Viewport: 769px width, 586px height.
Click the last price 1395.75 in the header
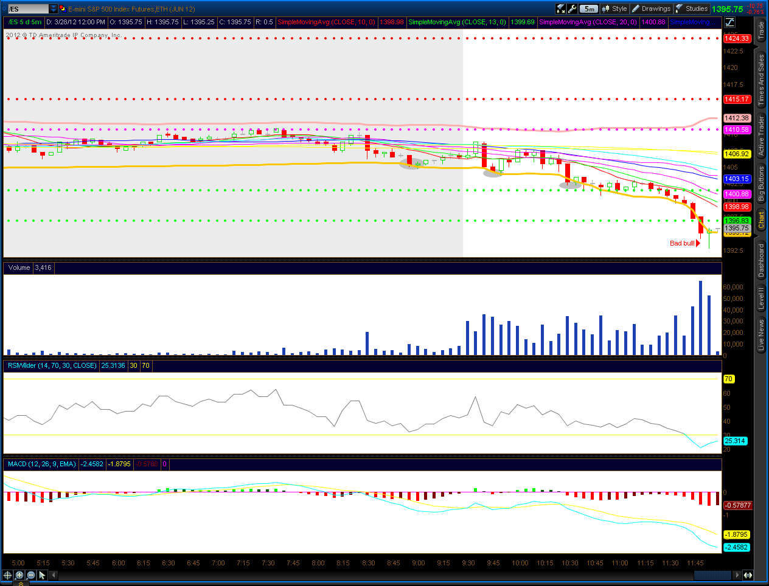tap(727, 9)
